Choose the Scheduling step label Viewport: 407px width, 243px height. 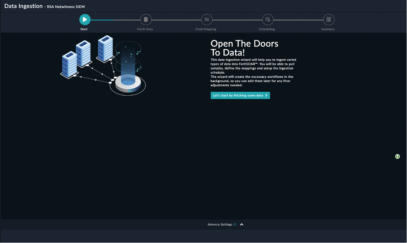pos(267,29)
